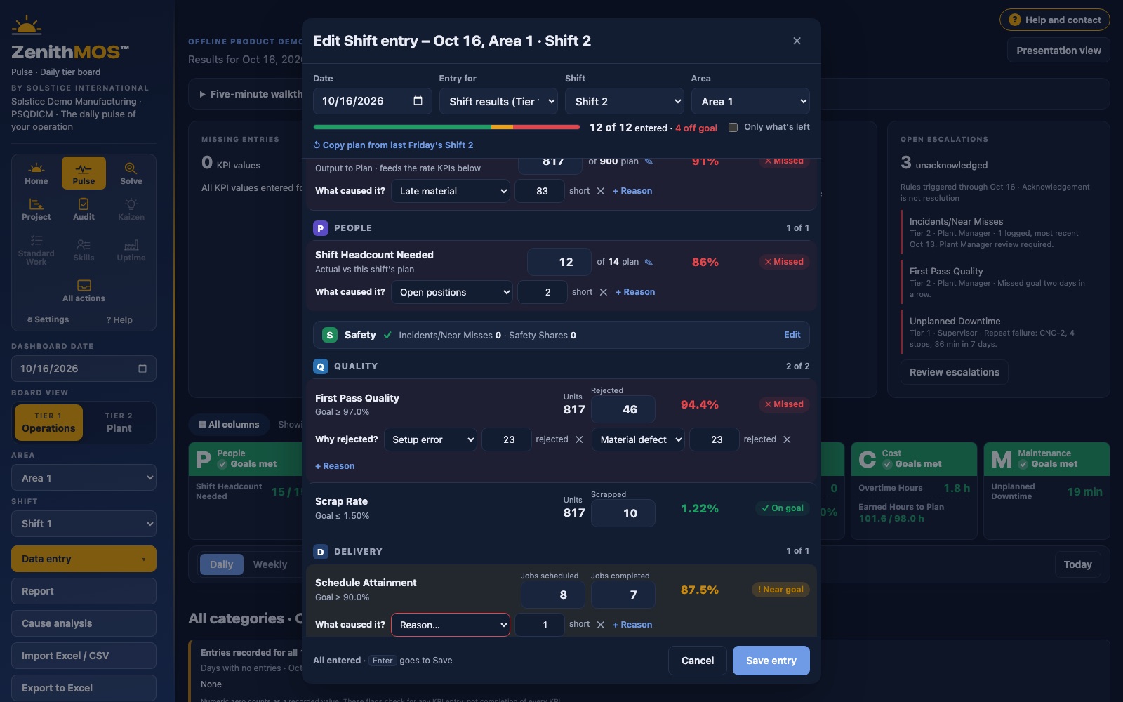Open Entry for dropdown in dialog
The image size is (1123, 702).
pos(498,101)
